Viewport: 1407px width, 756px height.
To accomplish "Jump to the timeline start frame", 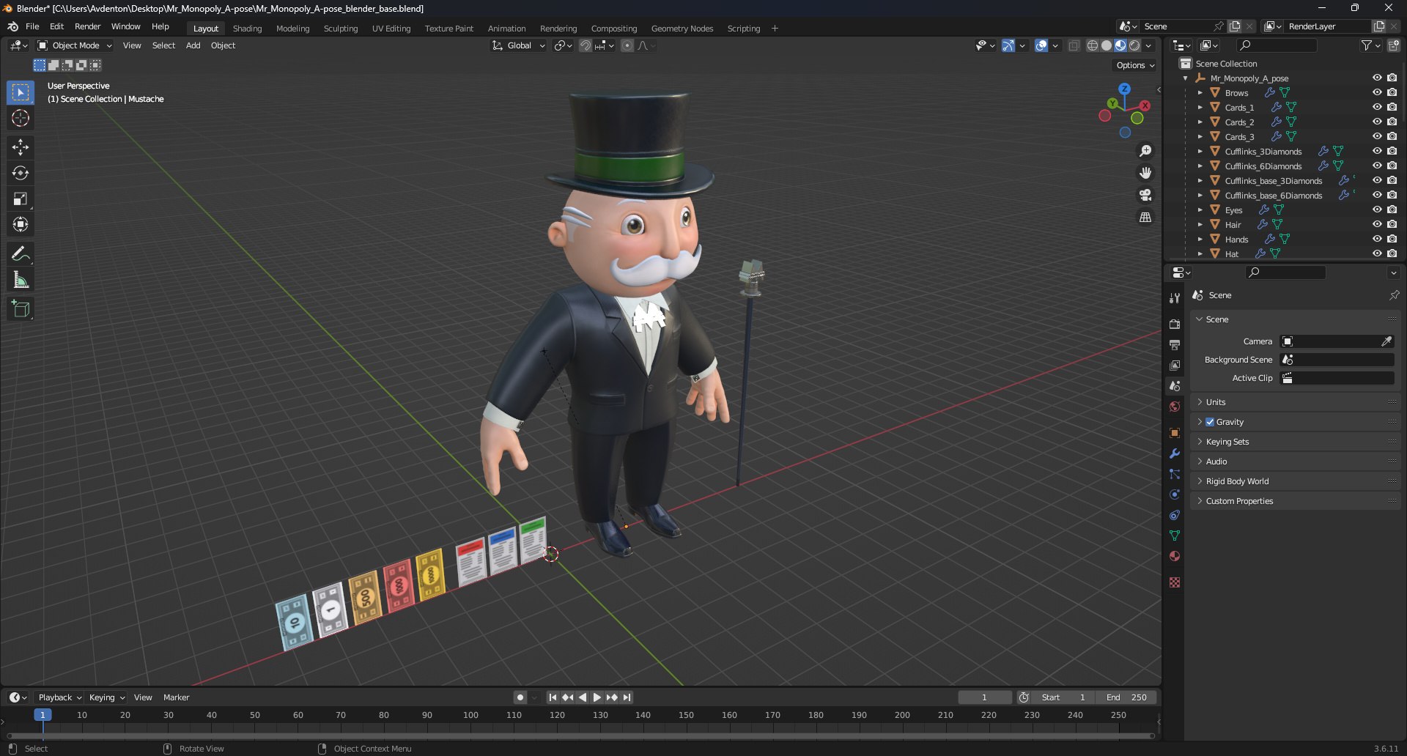I will coord(553,697).
